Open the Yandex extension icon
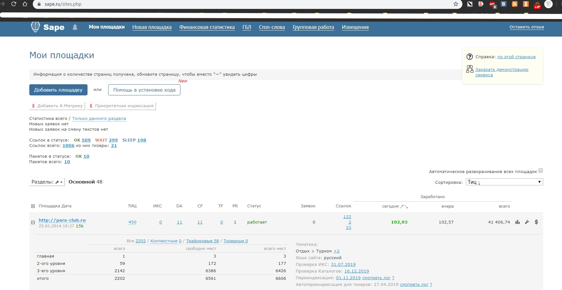Viewport: 562px width, 290px height. 481,4
